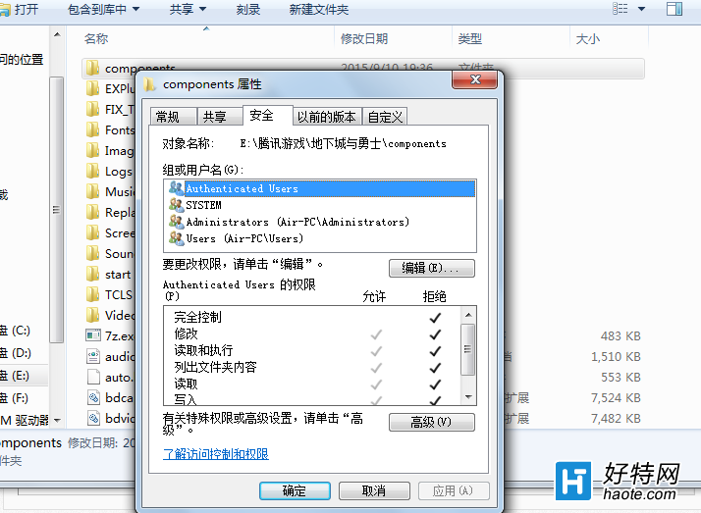The height and width of the screenshot is (513, 701).
Task: Click deny checkmark for 完全控制
Action: click(x=435, y=318)
